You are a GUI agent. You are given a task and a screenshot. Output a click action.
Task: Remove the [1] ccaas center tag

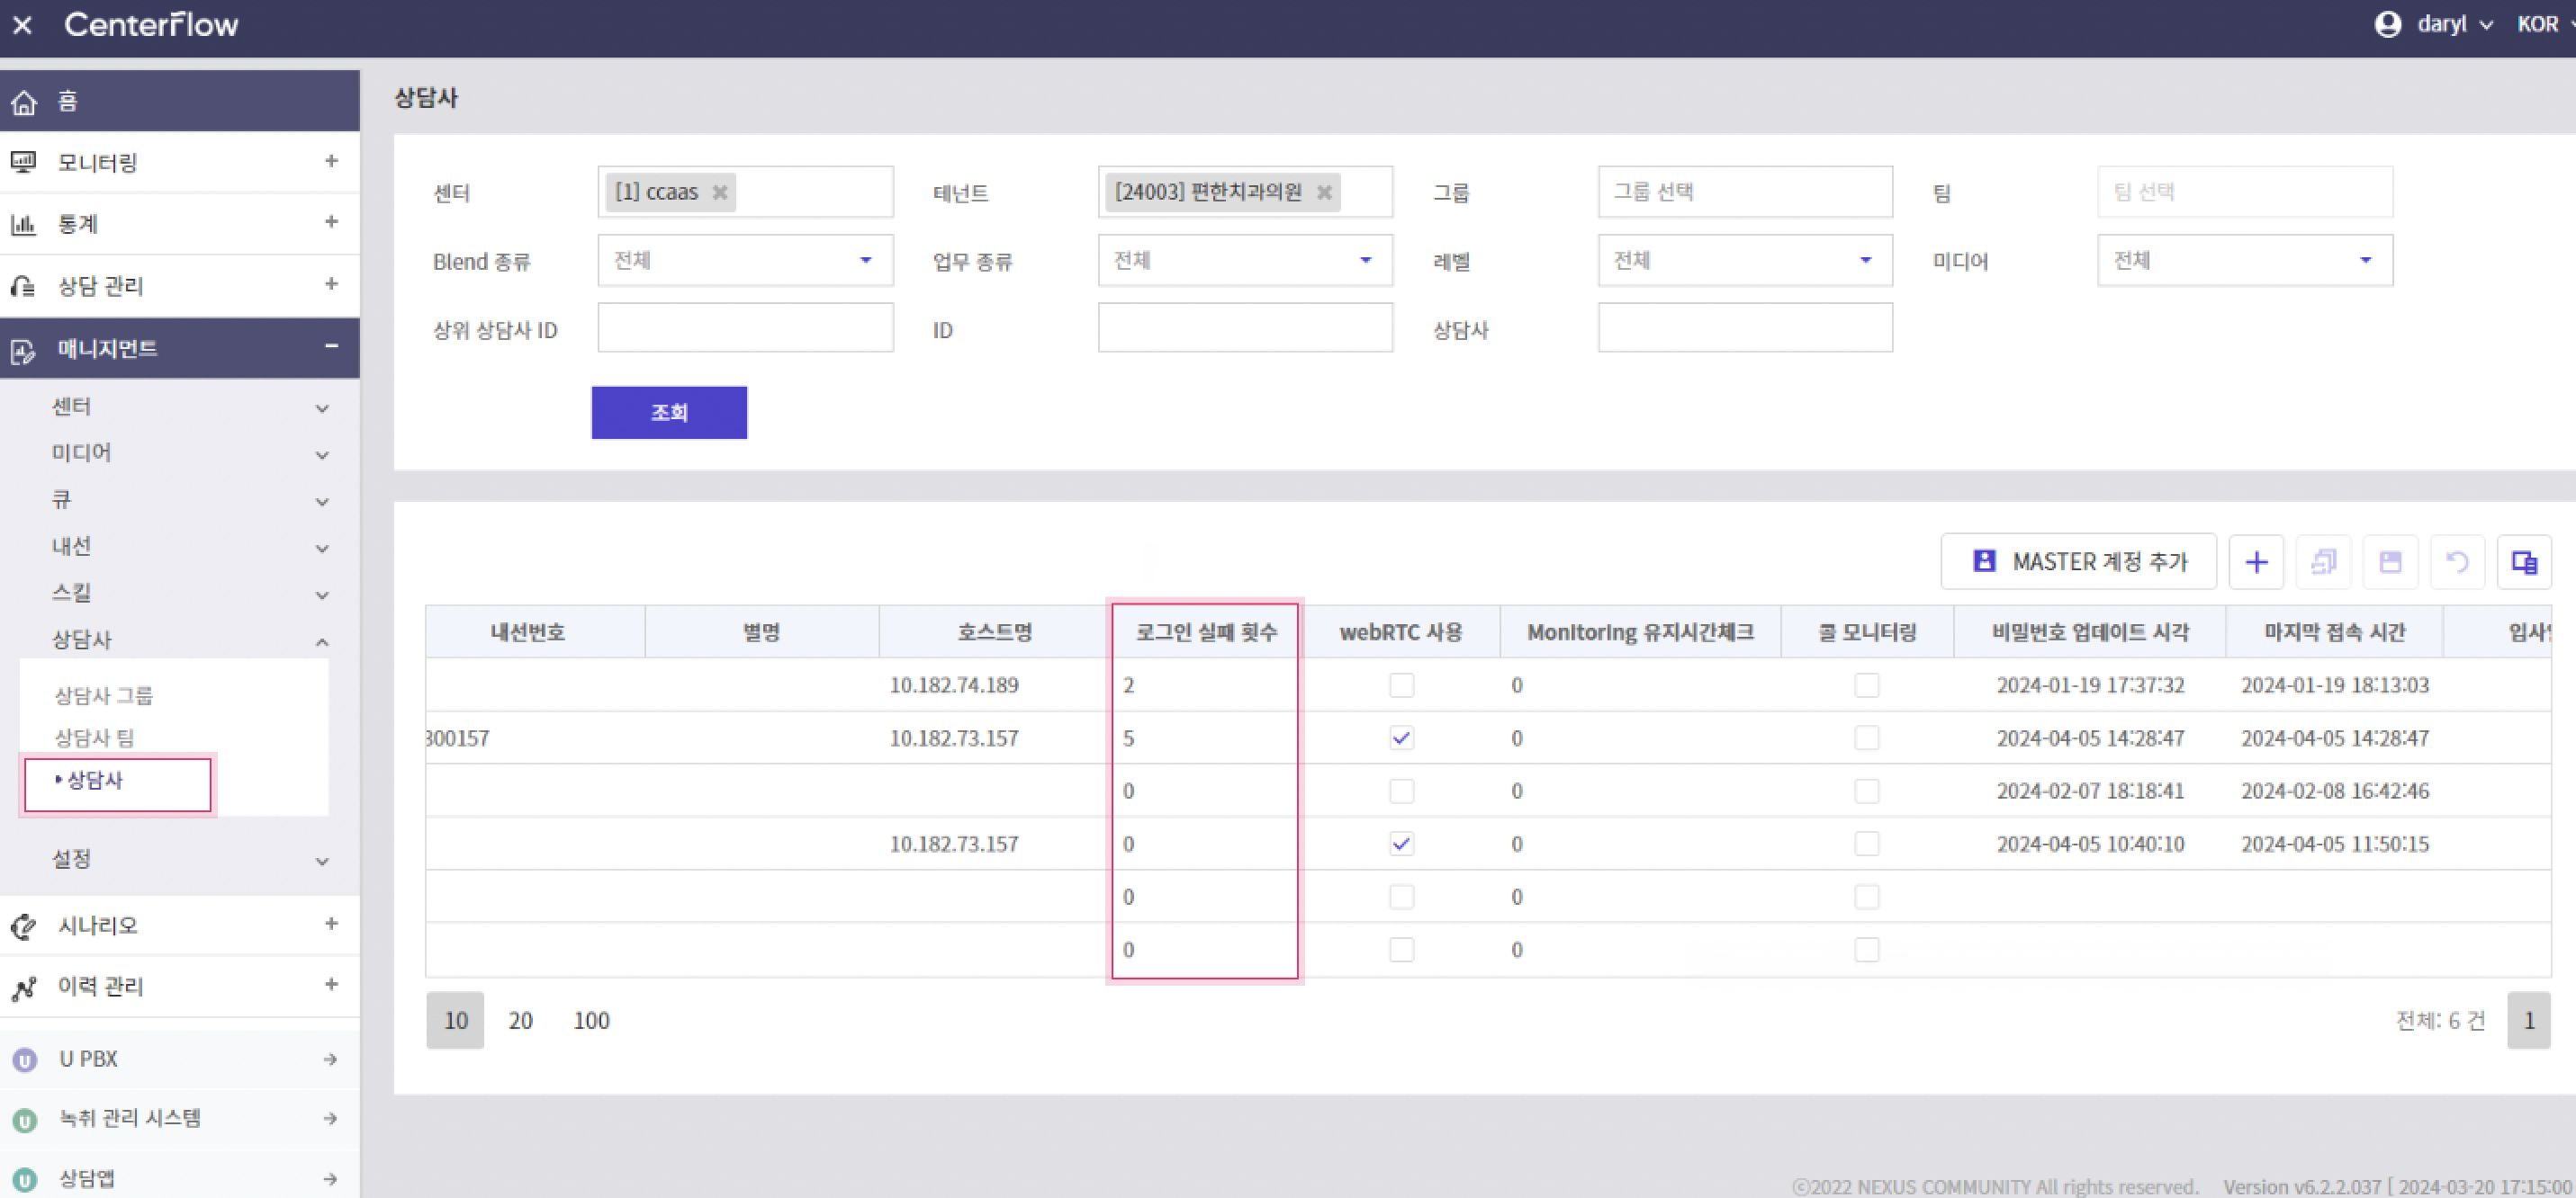click(719, 192)
